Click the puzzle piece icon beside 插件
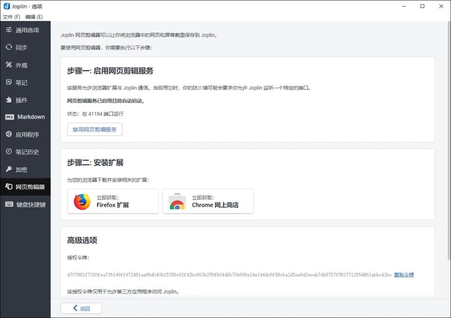The width and height of the screenshot is (451, 318). (x=9, y=100)
